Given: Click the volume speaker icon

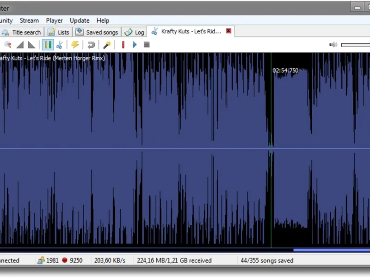Looking at the screenshot, I should (333, 45).
